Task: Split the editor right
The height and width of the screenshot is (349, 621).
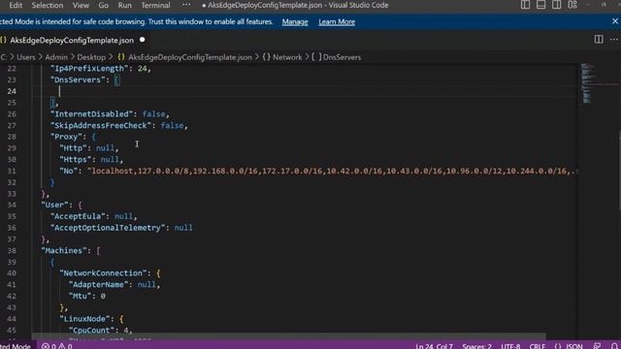Action: coord(599,40)
